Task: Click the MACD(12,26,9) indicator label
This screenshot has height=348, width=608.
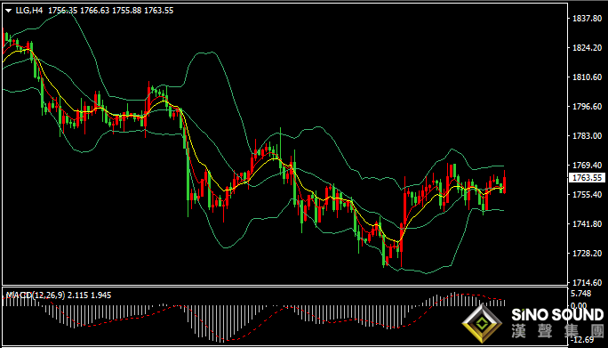Action: click(x=35, y=295)
